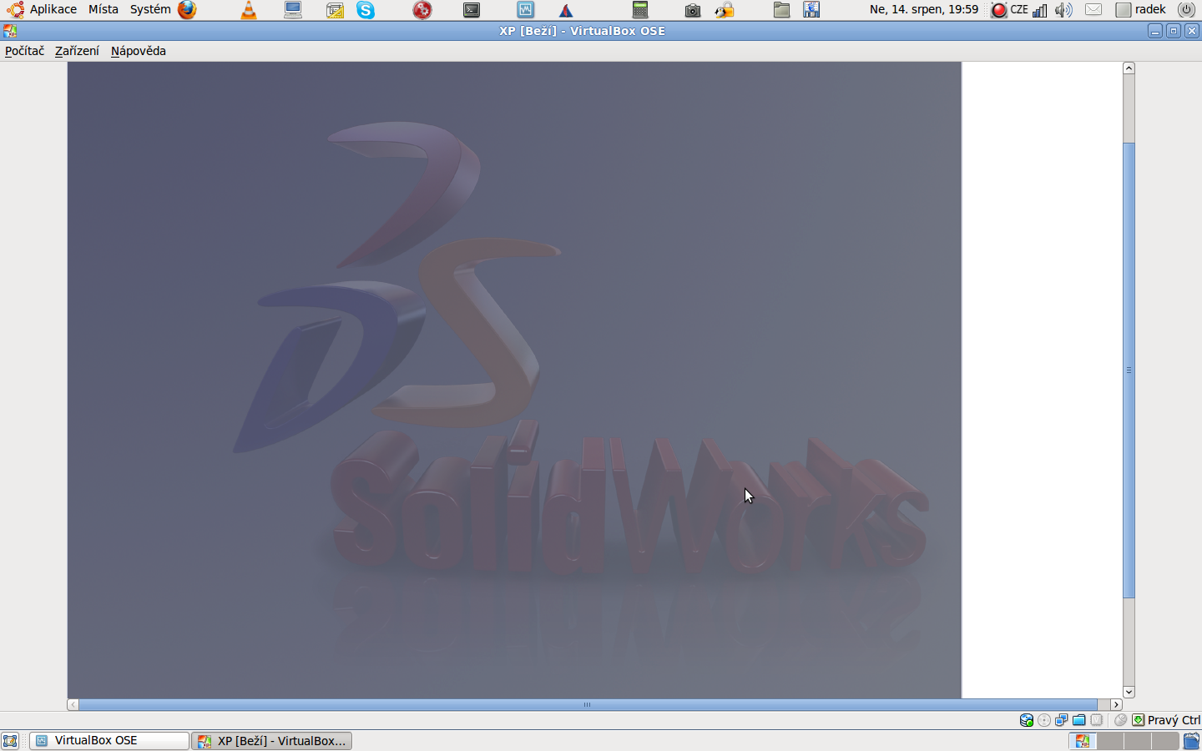Open the network adapters status icon

point(1061,720)
